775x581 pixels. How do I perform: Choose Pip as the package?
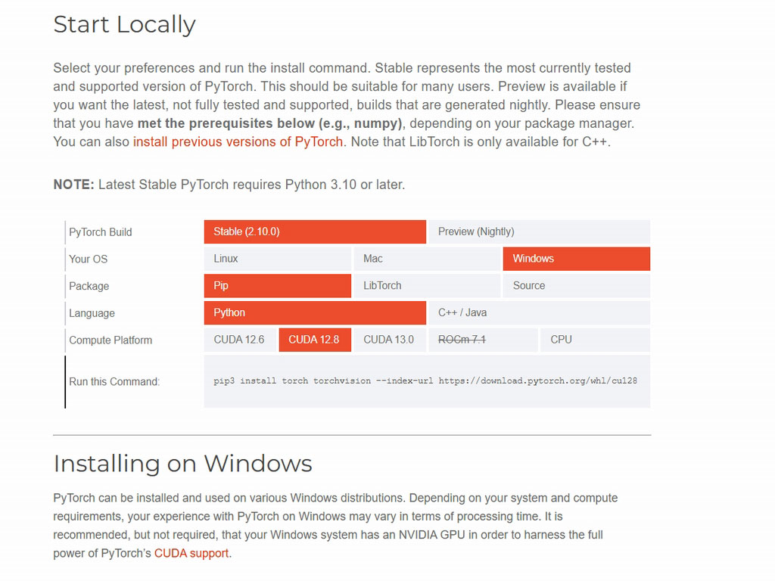point(276,286)
